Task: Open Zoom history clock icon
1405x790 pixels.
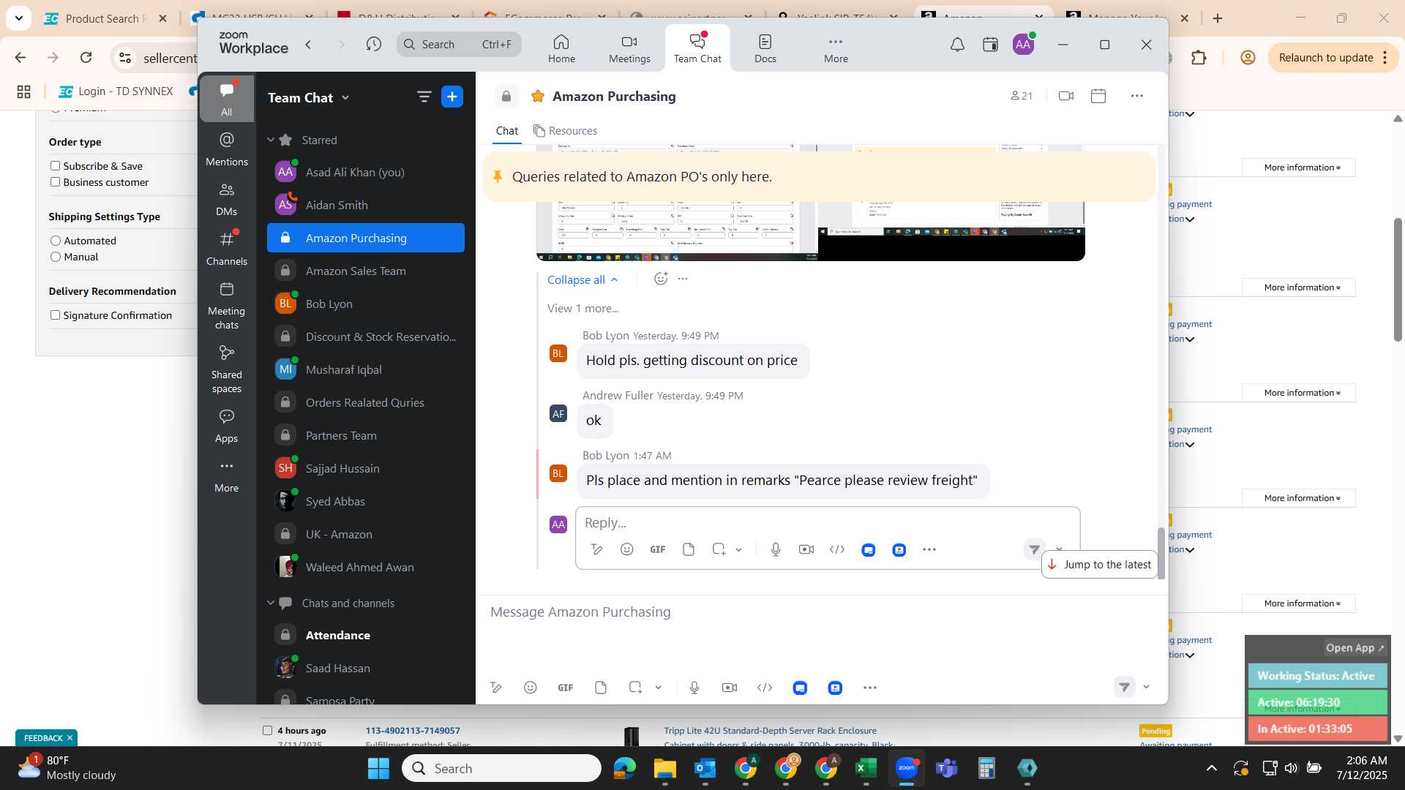Action: coord(374,45)
